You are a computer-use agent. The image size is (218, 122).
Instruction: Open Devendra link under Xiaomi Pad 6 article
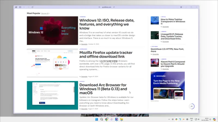pos(166,69)
